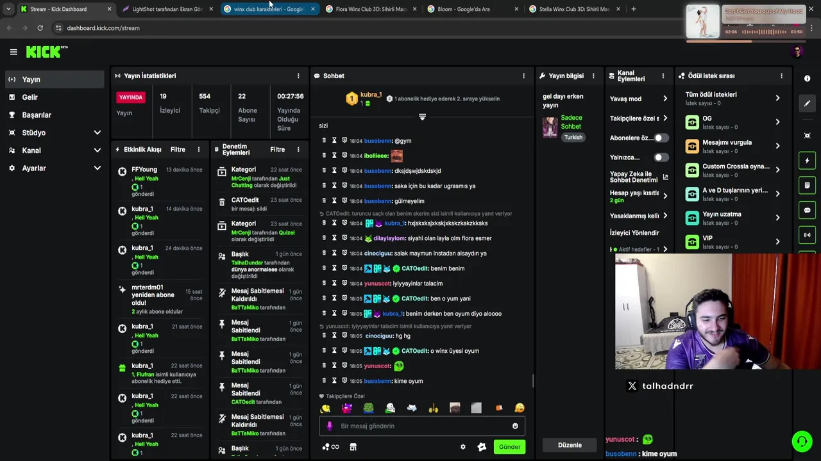
Task: Open the Yavaş mod options arrow
Action: [665, 99]
